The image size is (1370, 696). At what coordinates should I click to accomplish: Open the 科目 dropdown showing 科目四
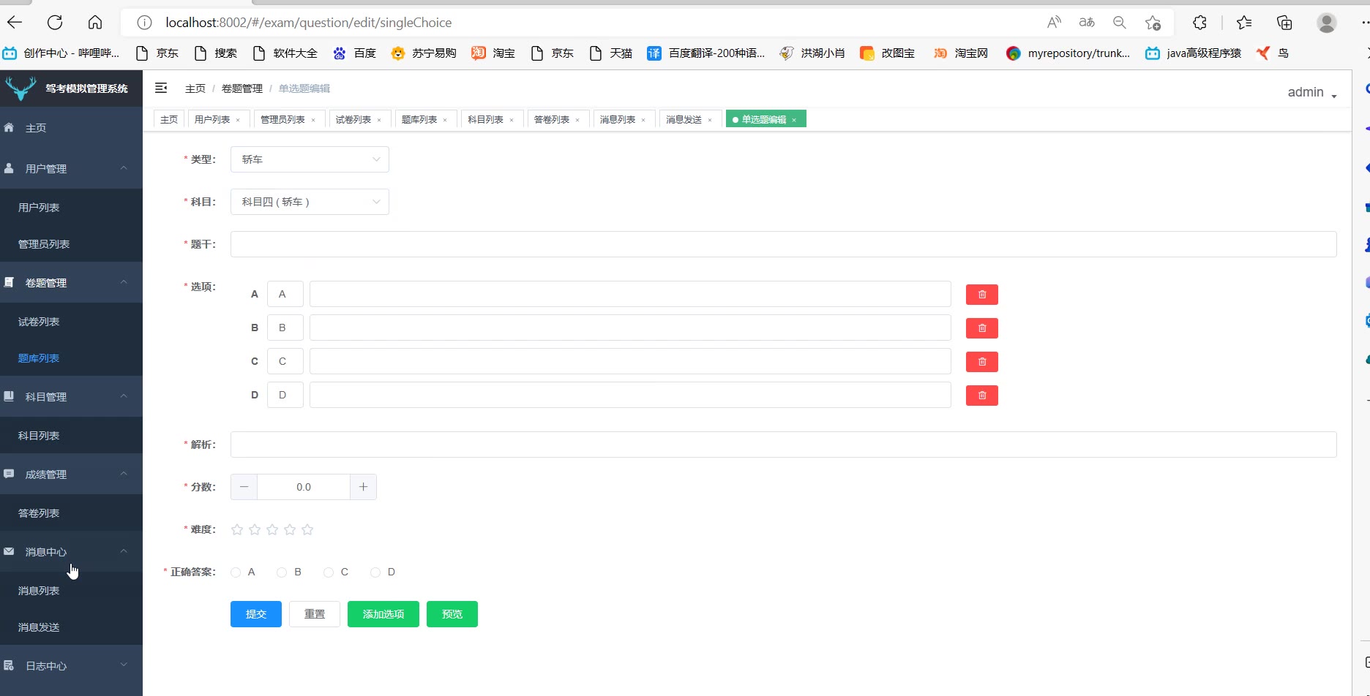[310, 202]
